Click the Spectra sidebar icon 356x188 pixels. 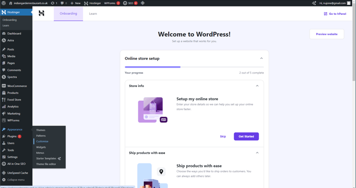coord(4,77)
